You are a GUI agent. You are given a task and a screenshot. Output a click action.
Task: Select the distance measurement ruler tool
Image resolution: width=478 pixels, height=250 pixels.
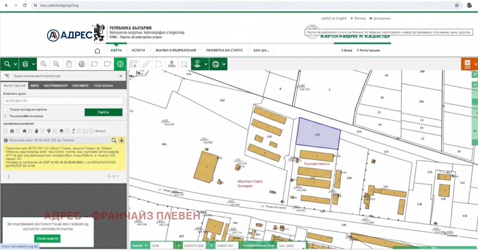coord(146,64)
